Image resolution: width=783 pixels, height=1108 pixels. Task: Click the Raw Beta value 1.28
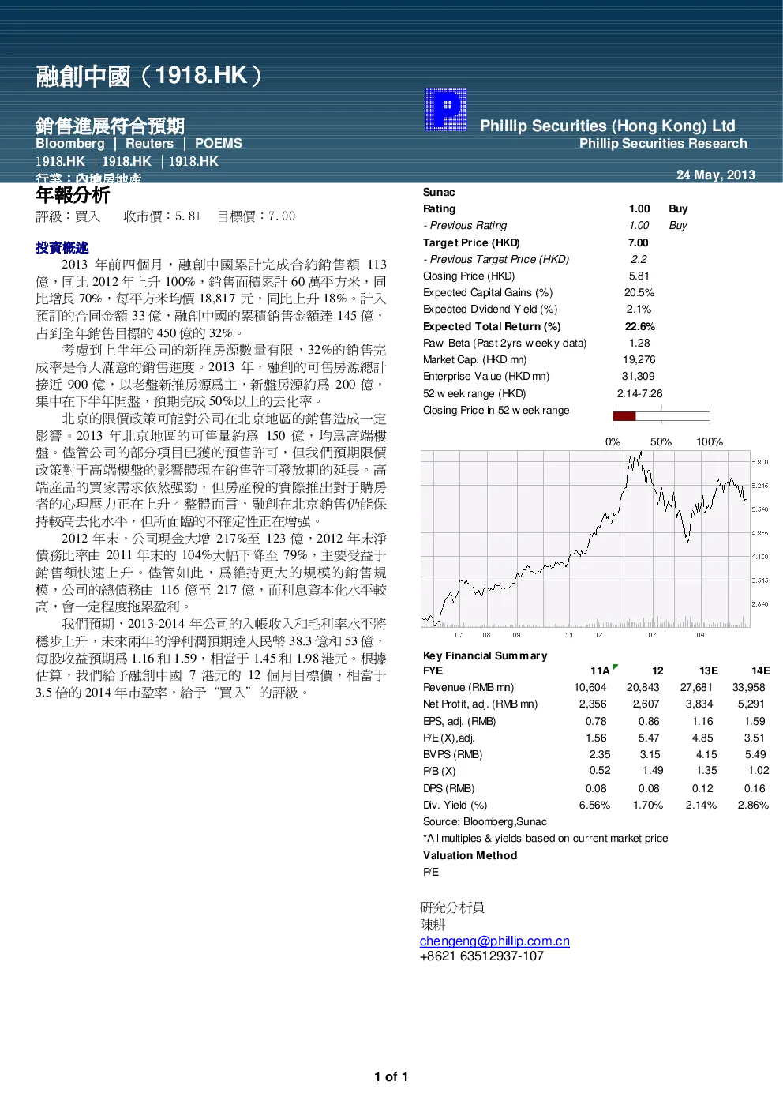[x=640, y=343]
